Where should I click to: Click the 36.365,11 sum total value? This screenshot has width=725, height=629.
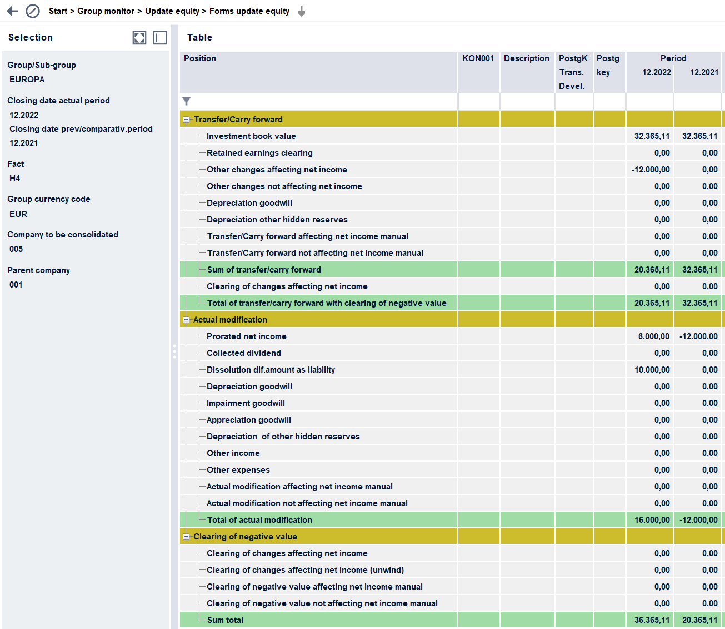652,620
